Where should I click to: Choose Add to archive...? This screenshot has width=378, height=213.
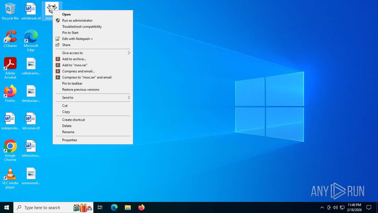click(x=93, y=59)
